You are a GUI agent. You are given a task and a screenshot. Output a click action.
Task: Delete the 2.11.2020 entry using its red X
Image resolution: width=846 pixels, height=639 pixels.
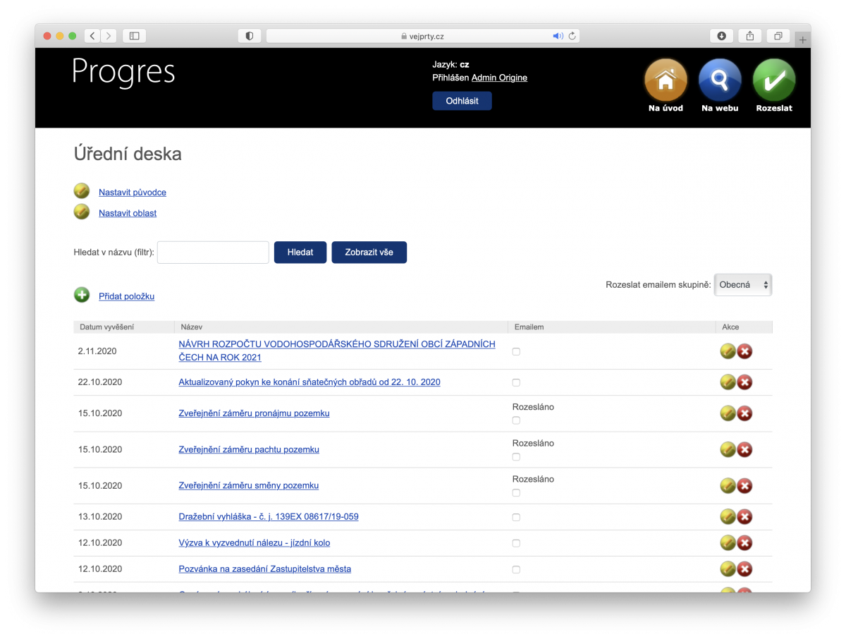click(744, 351)
